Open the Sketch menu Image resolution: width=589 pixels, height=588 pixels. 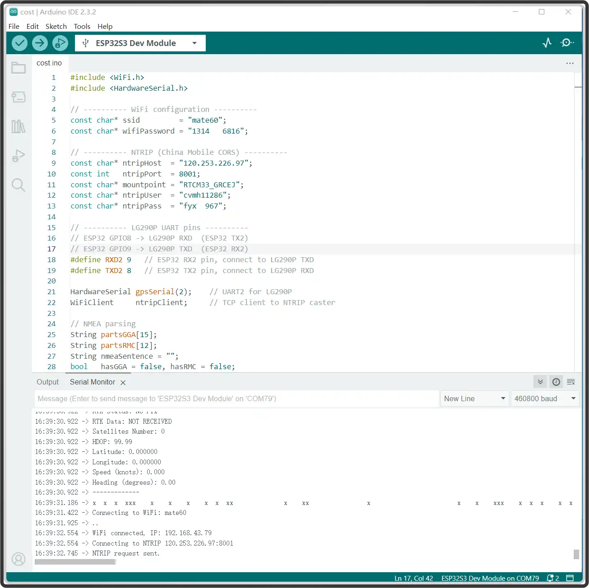[56, 26]
